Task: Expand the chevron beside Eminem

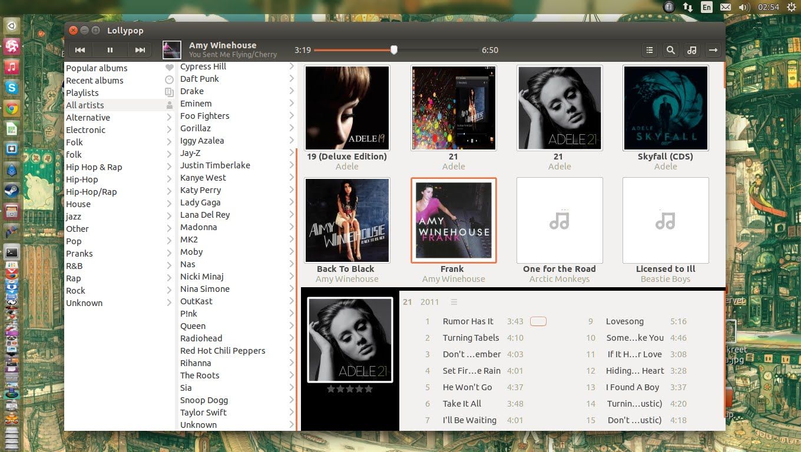Action: (x=292, y=104)
